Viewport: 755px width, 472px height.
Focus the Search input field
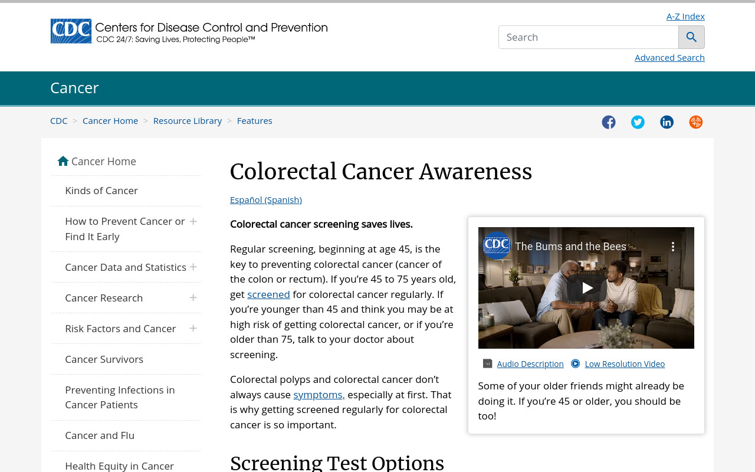pos(589,37)
